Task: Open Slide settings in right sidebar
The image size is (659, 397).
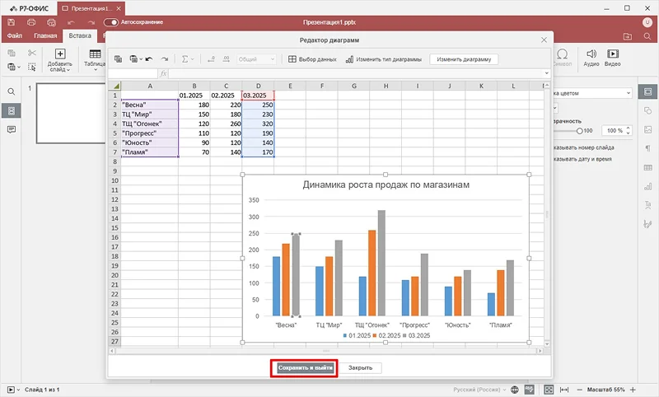Action: pyautogui.click(x=647, y=91)
